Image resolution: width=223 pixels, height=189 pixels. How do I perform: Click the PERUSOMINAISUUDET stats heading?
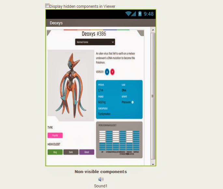click(x=107, y=125)
